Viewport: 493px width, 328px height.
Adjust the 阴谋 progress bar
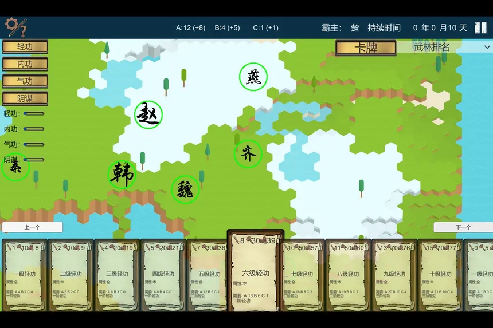click(x=34, y=160)
